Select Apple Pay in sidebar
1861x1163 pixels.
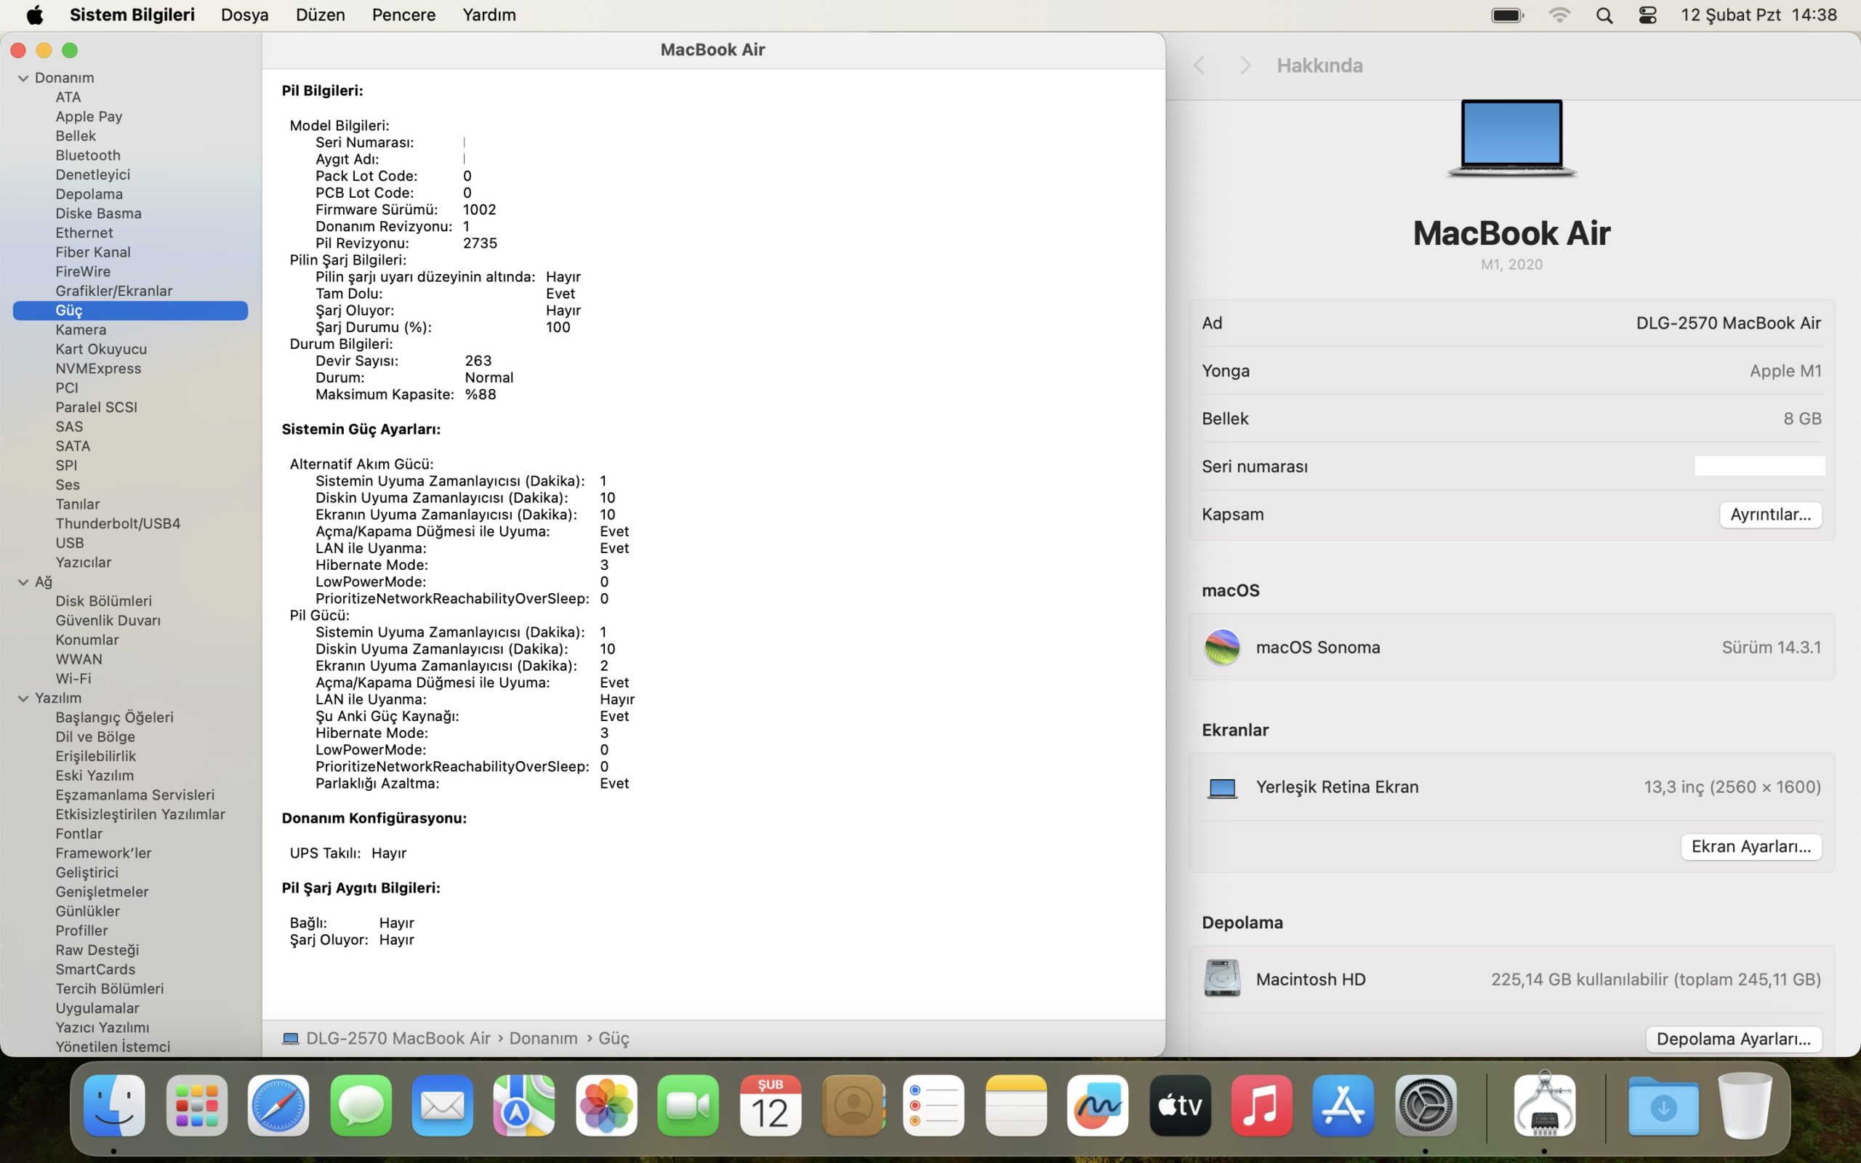click(x=89, y=117)
